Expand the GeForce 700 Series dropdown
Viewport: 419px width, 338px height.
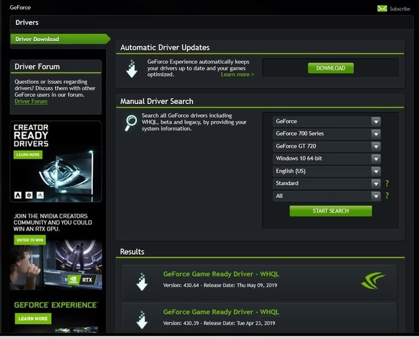[327, 133]
